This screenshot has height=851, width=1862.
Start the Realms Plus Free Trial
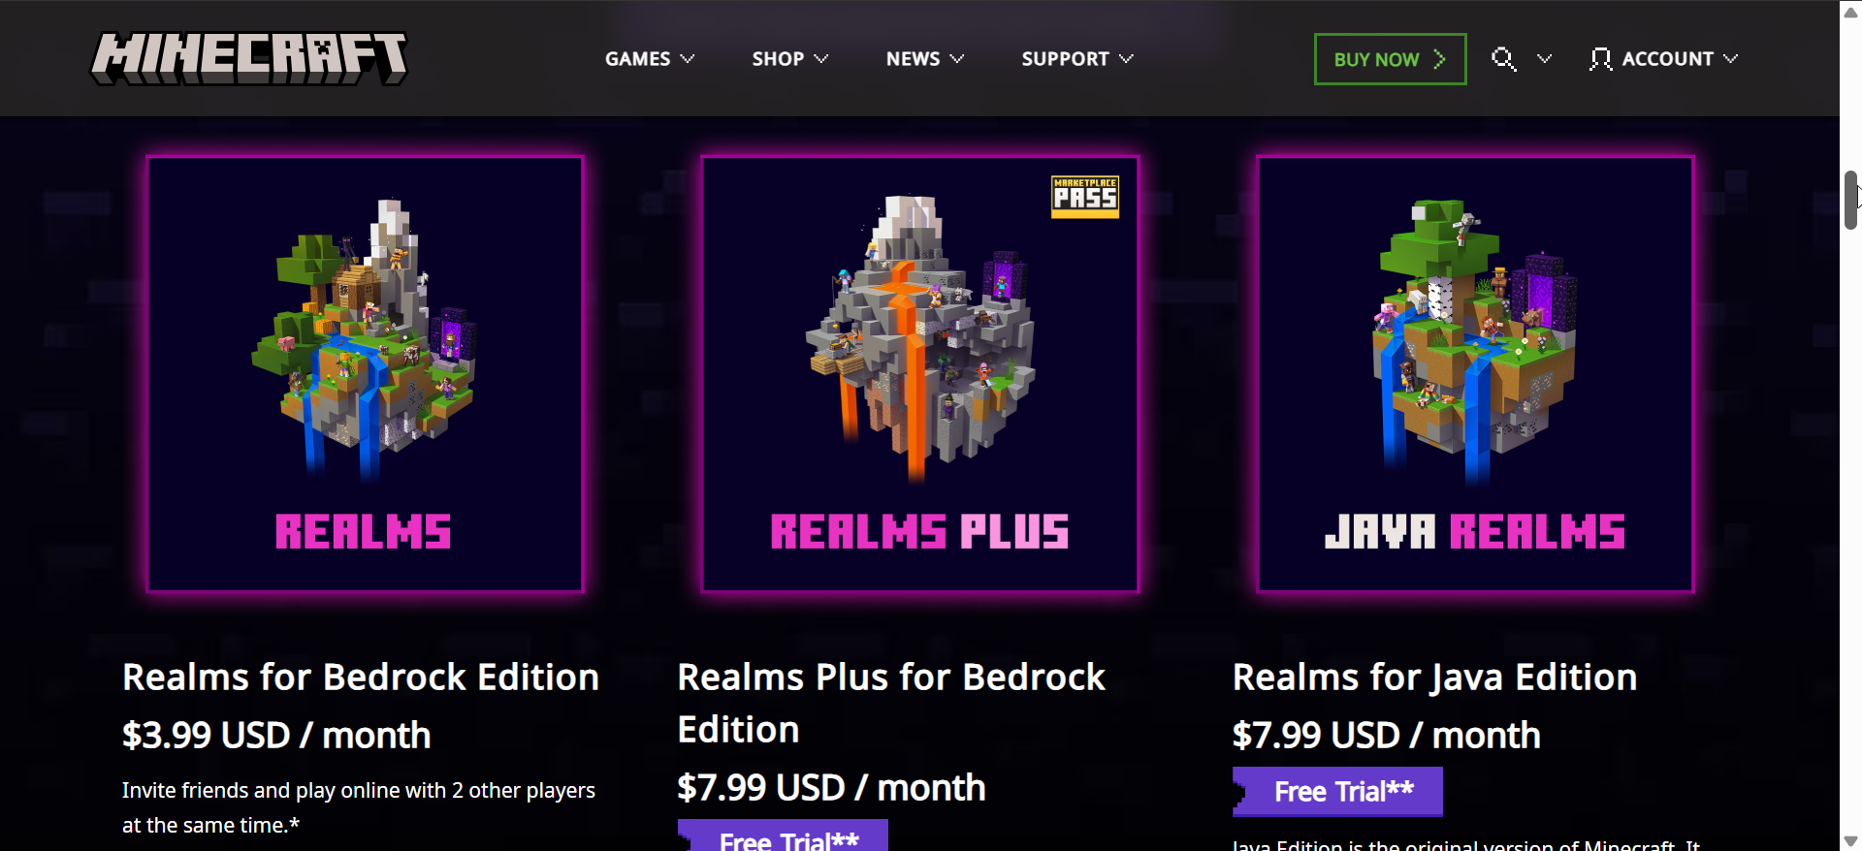(783, 835)
